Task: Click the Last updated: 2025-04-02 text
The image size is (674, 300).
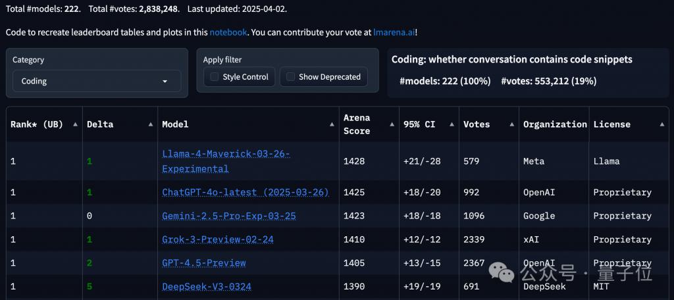Action: click(237, 9)
